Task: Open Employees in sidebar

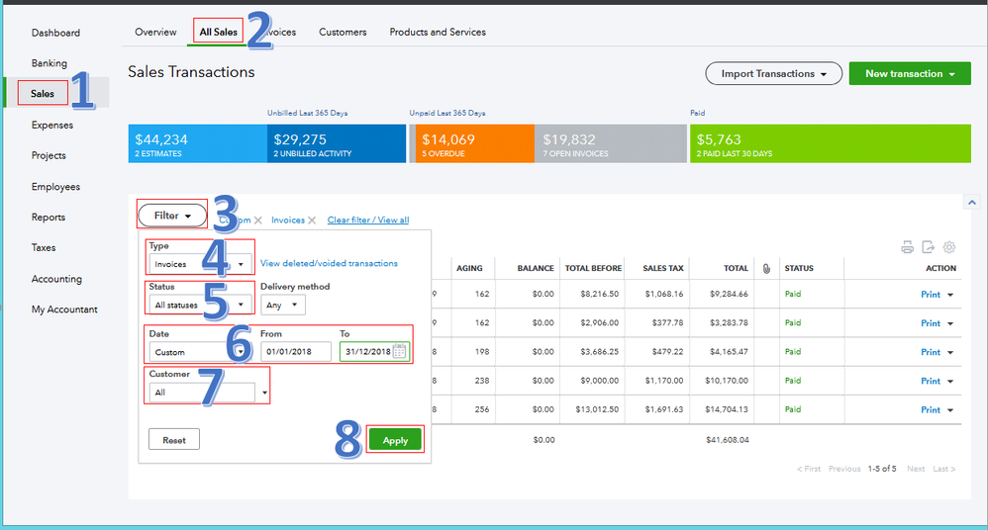Action: [55, 186]
